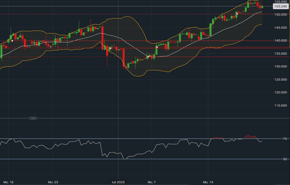Click the Mo. 14 date label on the time axis

[208, 182]
